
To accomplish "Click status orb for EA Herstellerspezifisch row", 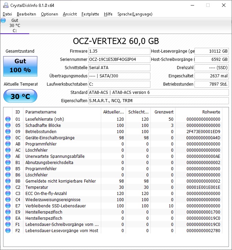I will (x=8, y=218).
